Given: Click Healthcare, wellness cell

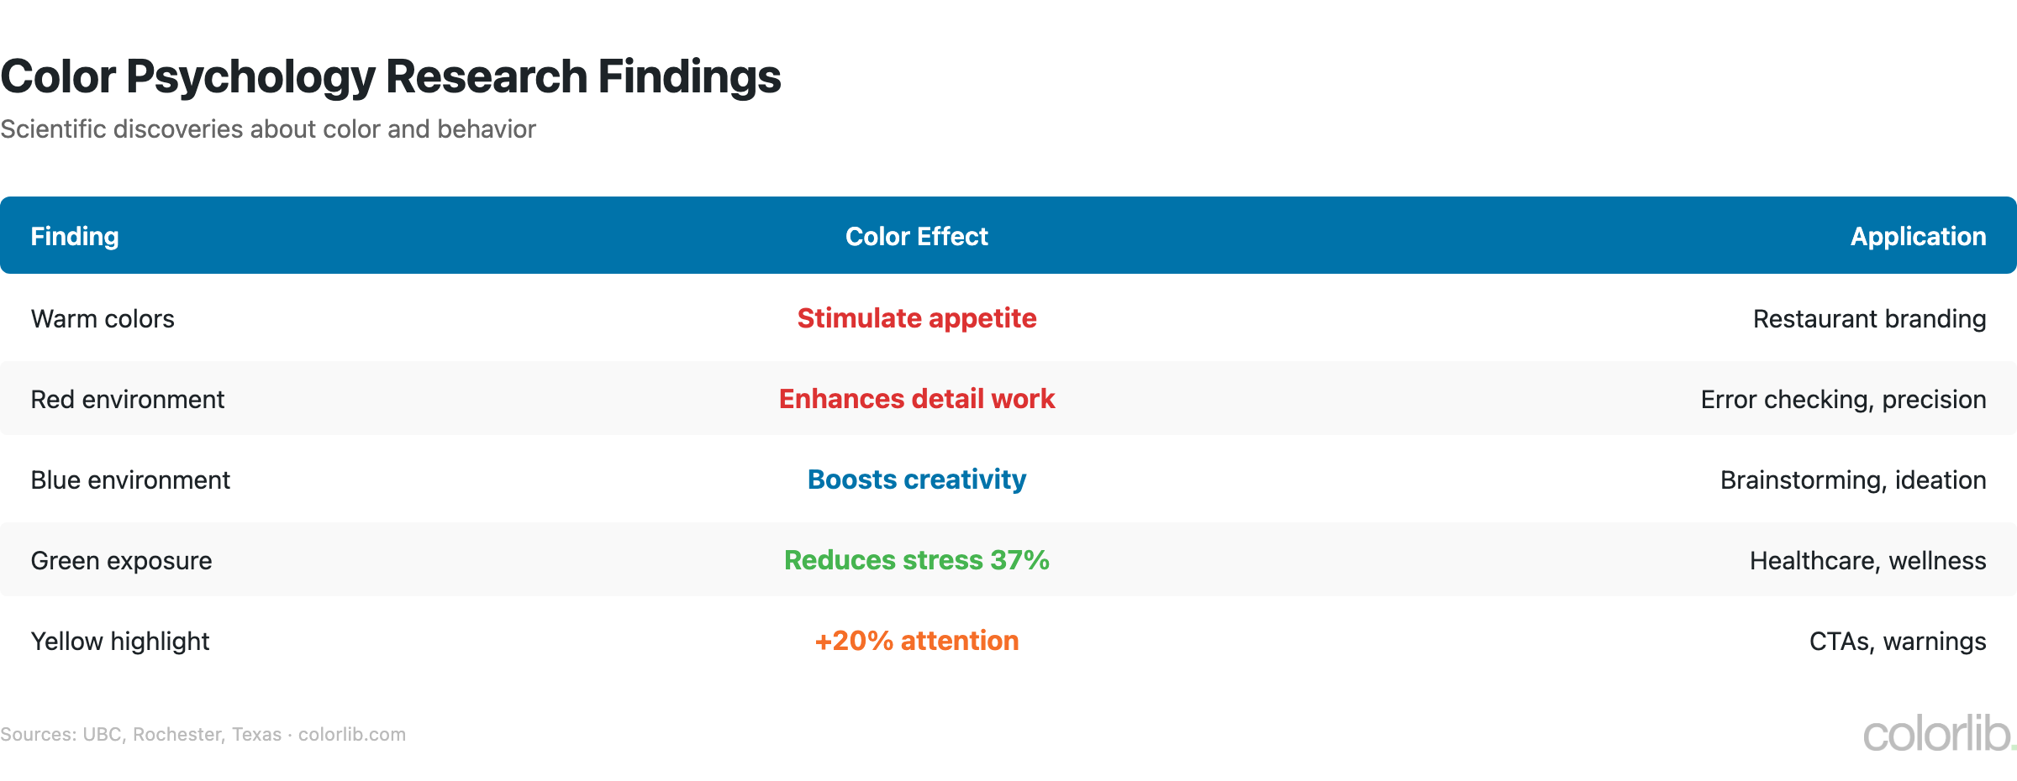Looking at the screenshot, I should coord(1867,561).
